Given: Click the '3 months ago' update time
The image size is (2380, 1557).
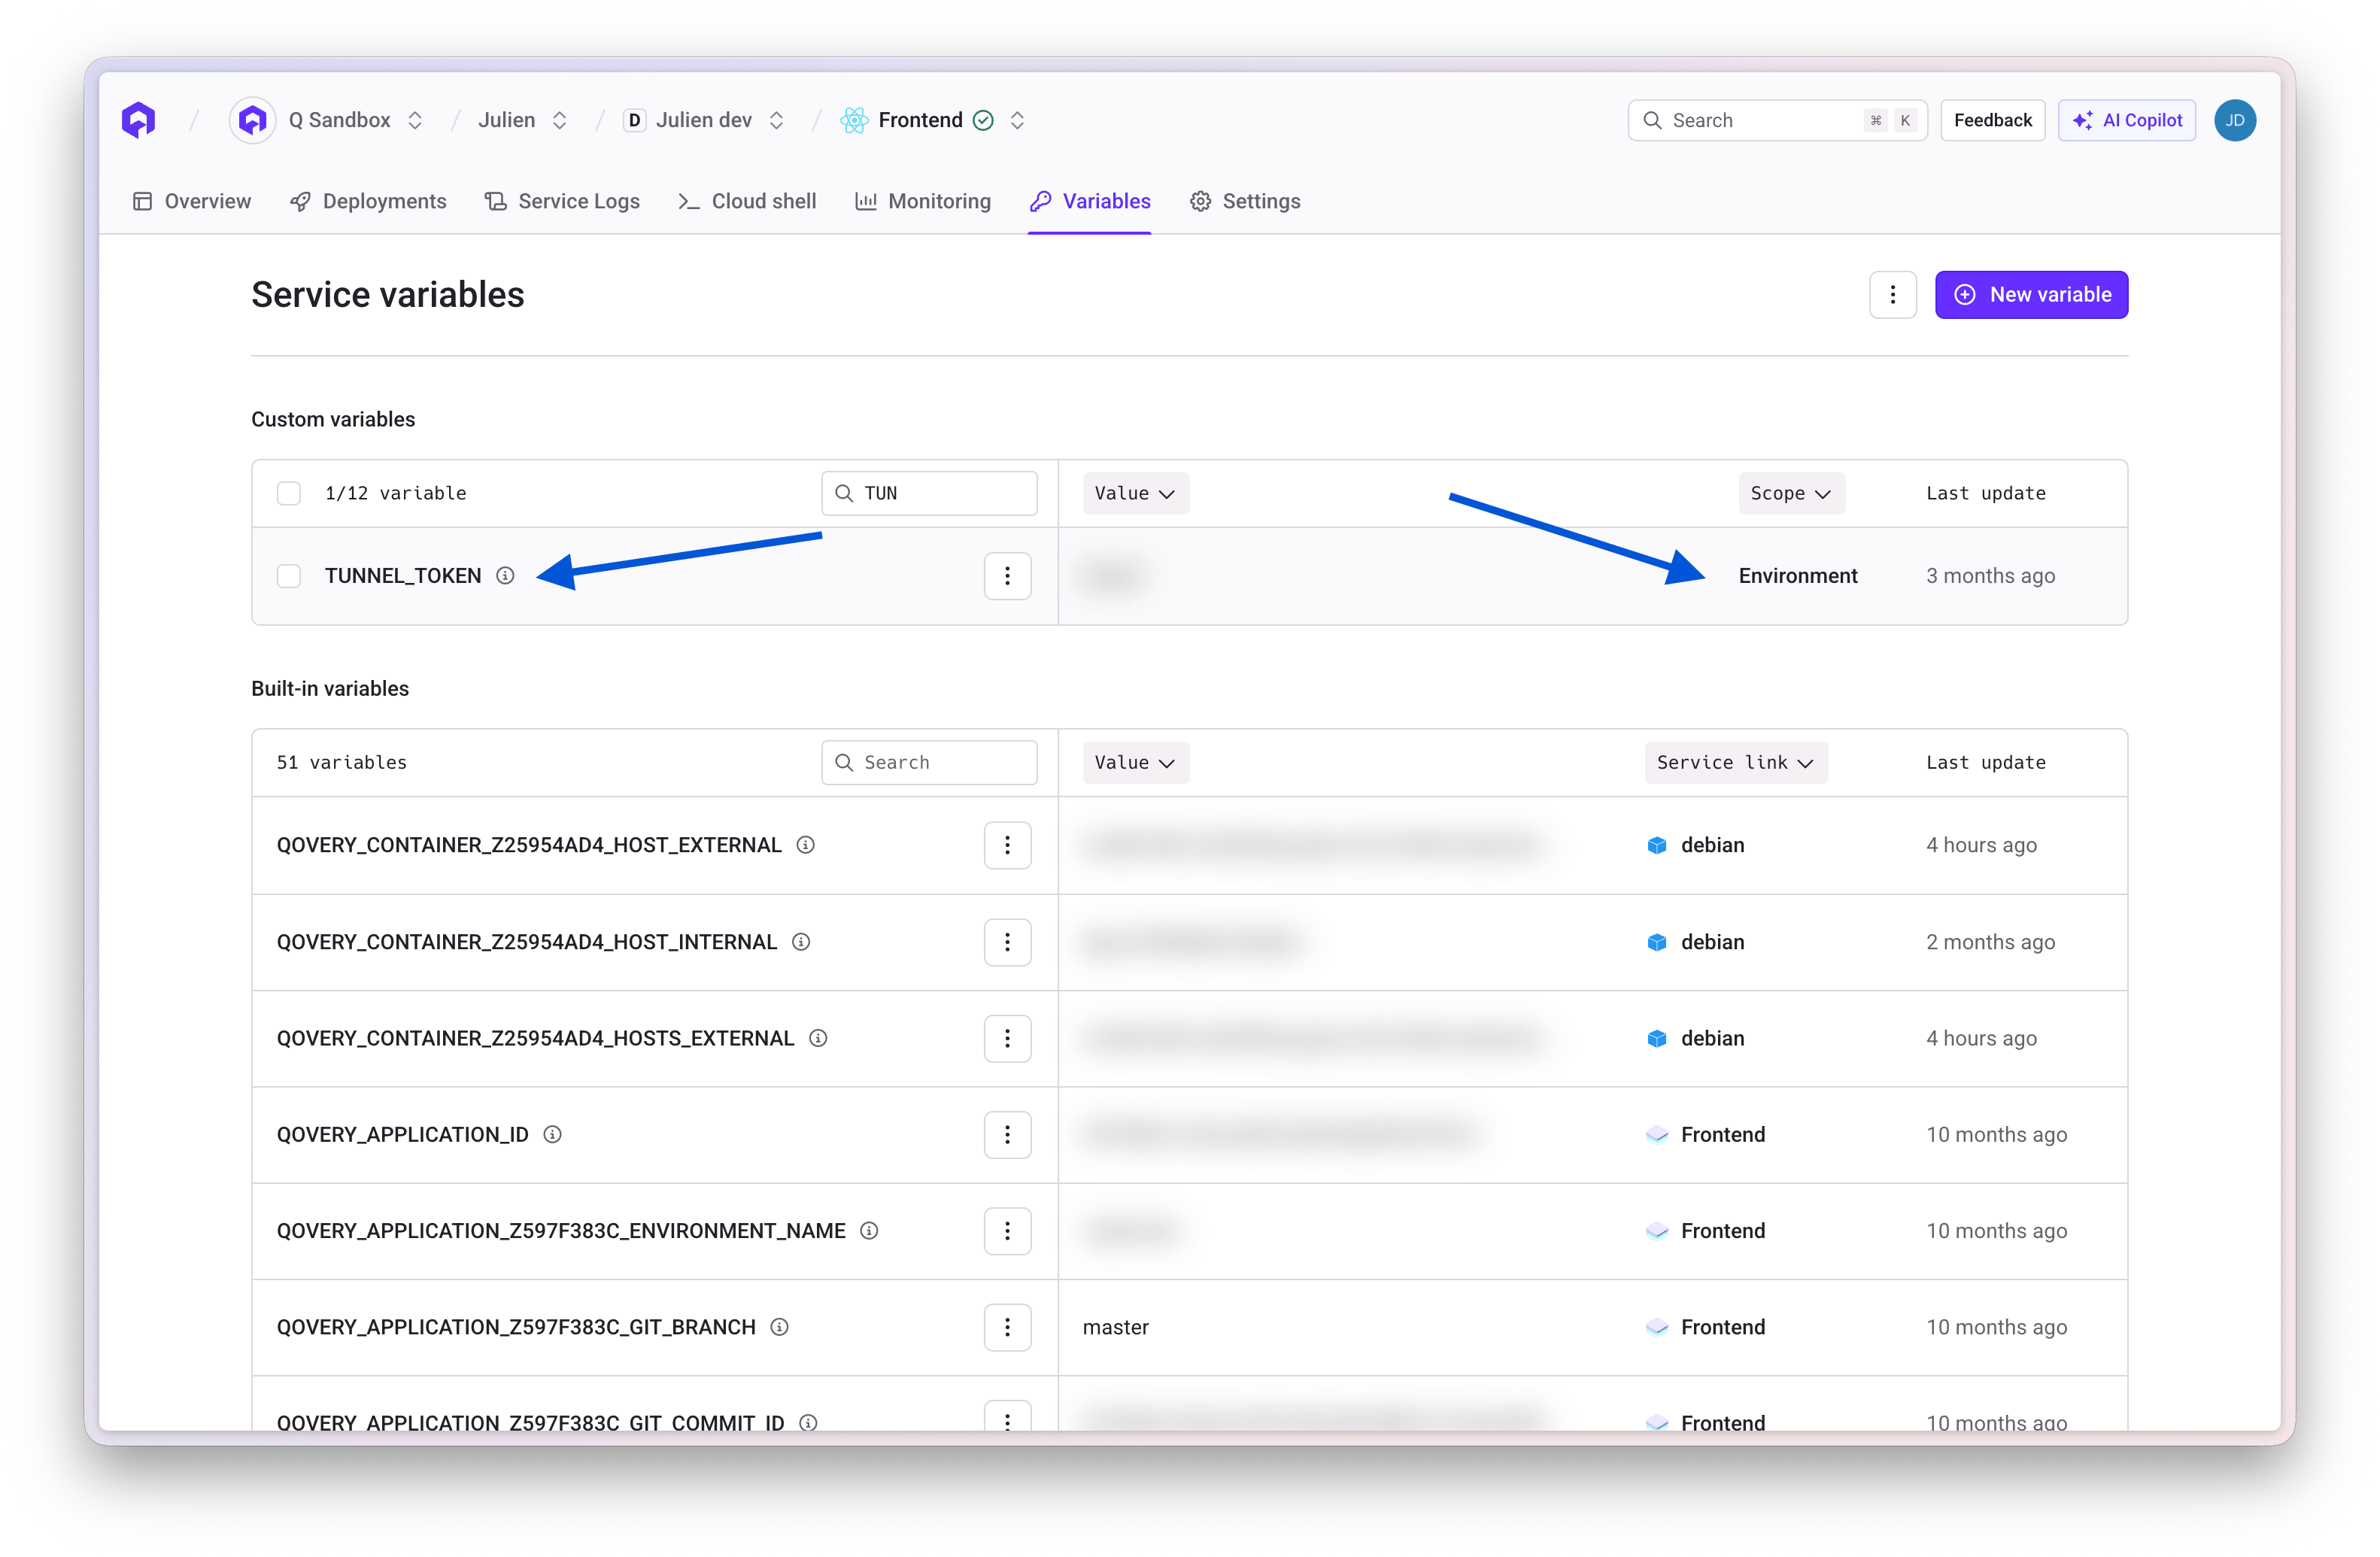Looking at the screenshot, I should [x=1990, y=576].
